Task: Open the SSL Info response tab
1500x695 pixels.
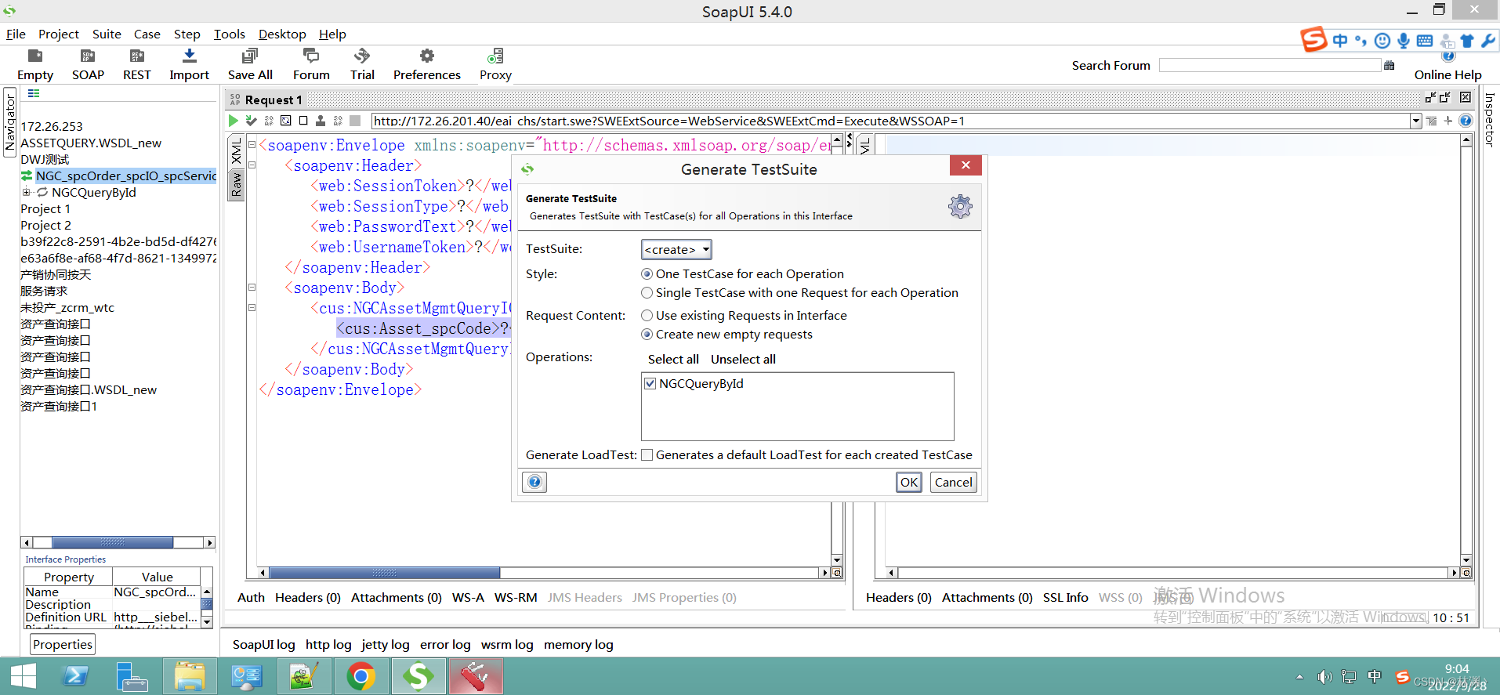Action: coord(1065,597)
